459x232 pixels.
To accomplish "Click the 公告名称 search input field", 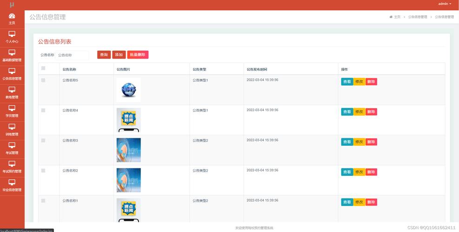I will pyautogui.click(x=72, y=55).
